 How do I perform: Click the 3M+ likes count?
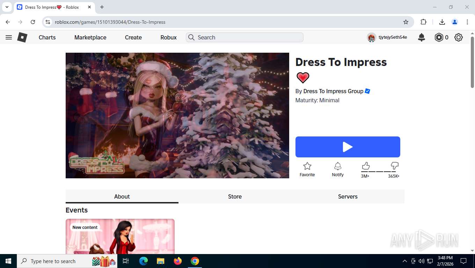click(x=365, y=176)
